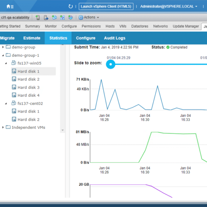Collapse the demo-group-1 folder arrow
The width and height of the screenshot is (207, 207).
click(3, 55)
